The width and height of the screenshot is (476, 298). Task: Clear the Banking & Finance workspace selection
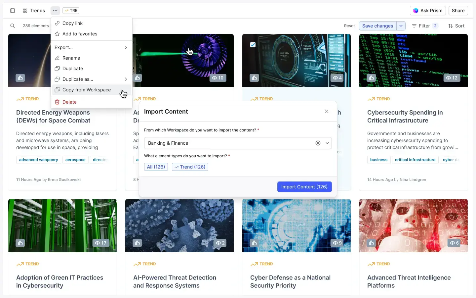pyautogui.click(x=318, y=143)
